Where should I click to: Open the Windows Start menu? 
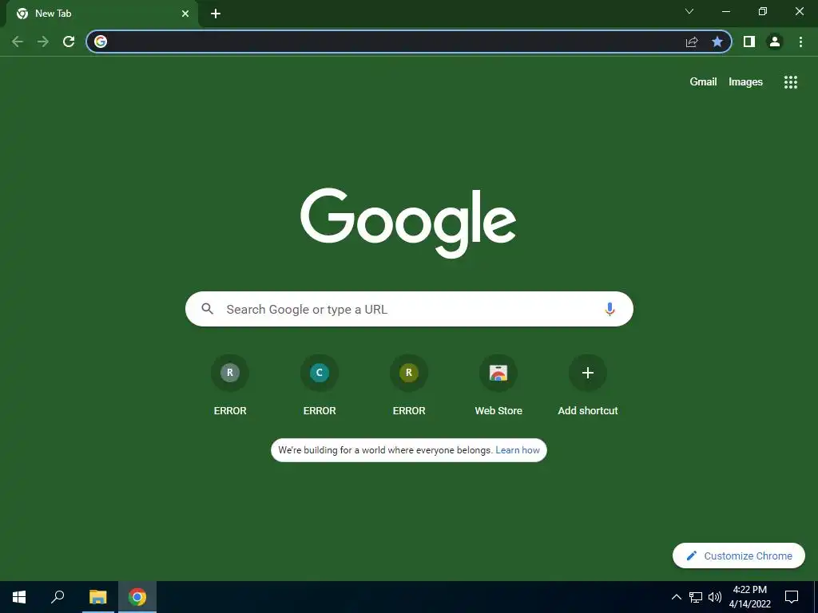pos(19,597)
